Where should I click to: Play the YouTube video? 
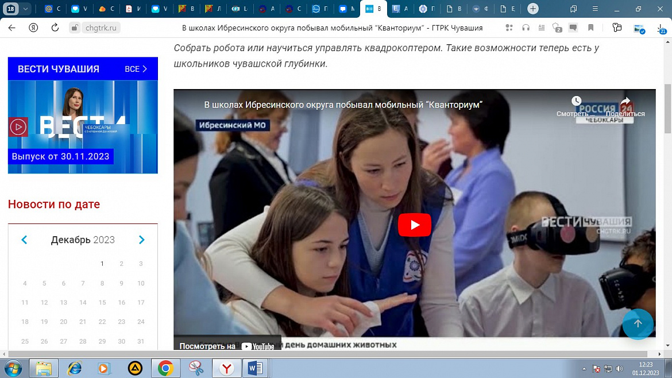pyautogui.click(x=415, y=225)
